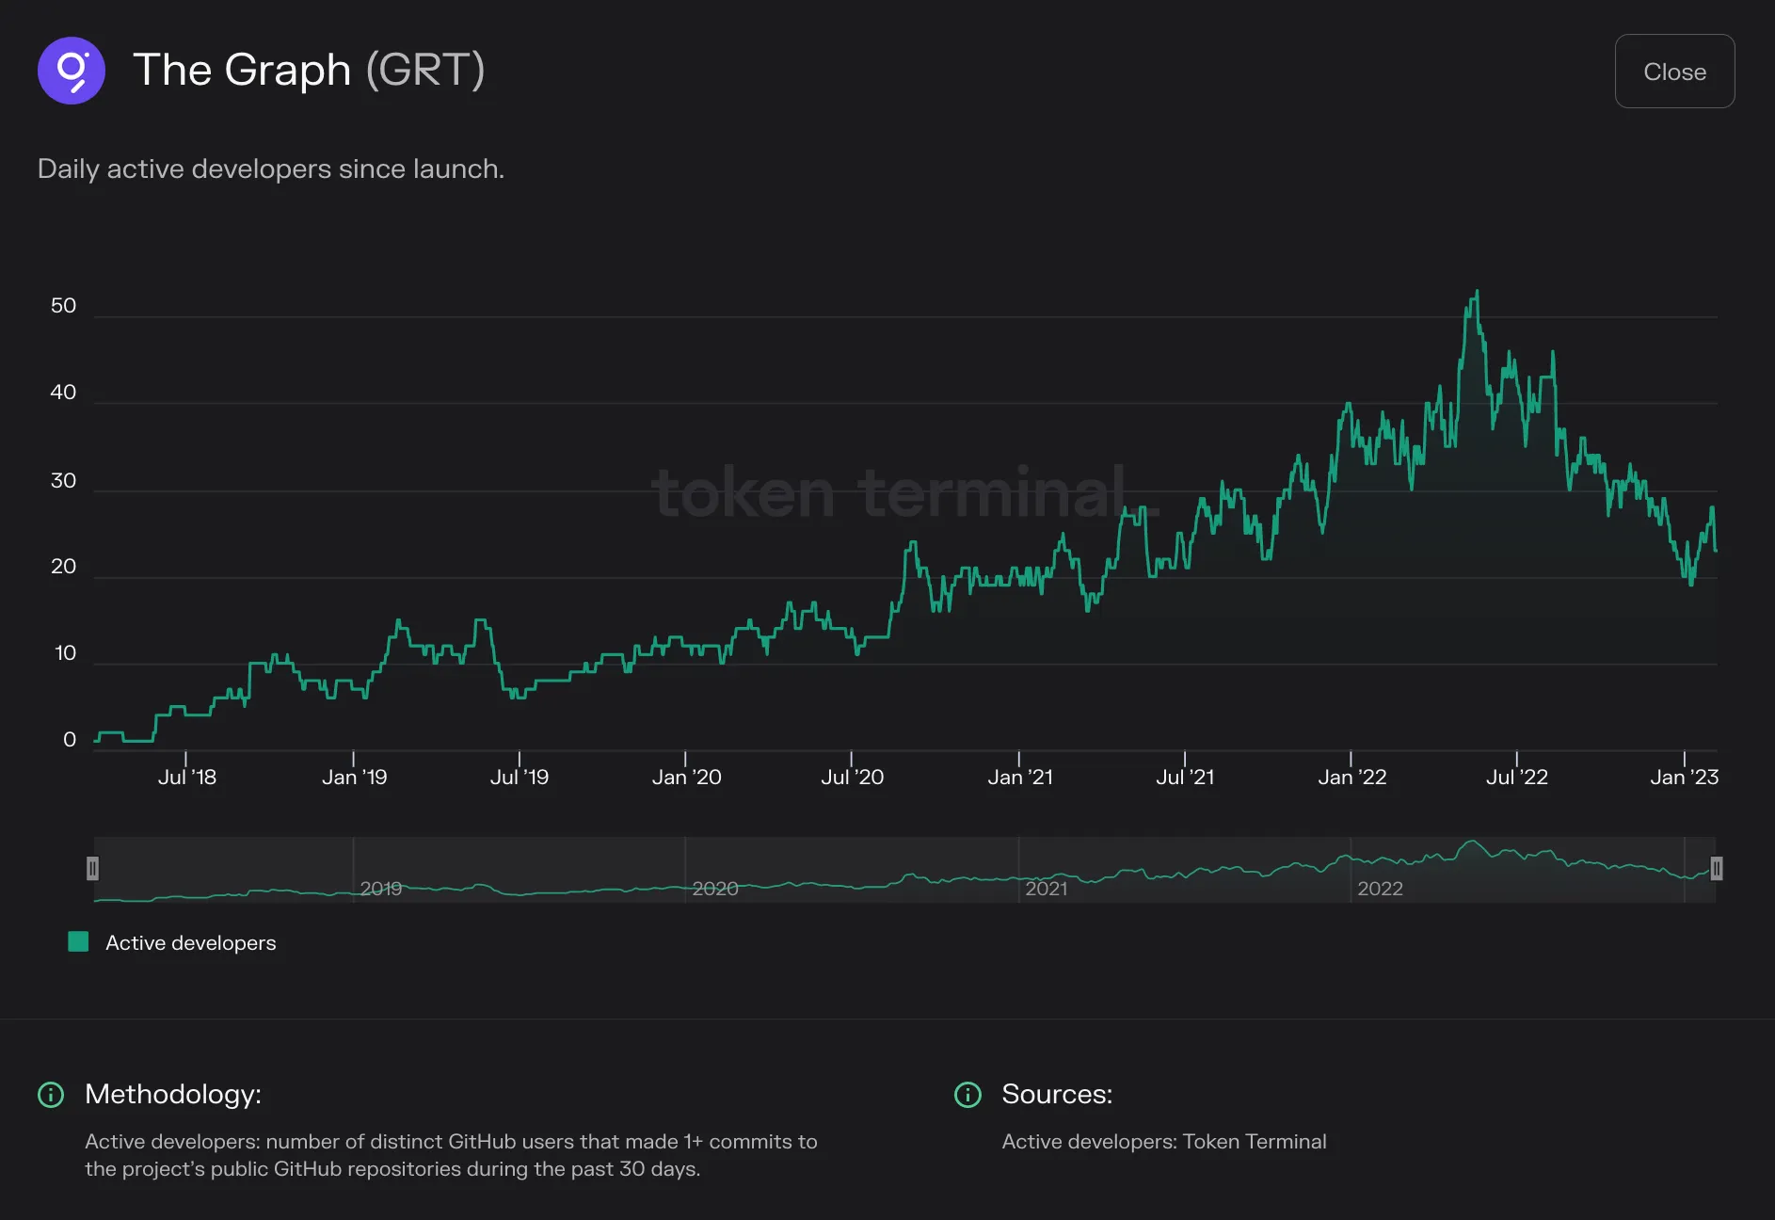Screen dimensions: 1775x1220
Task: Click the 2019 marker in range navigator
Action: point(380,889)
